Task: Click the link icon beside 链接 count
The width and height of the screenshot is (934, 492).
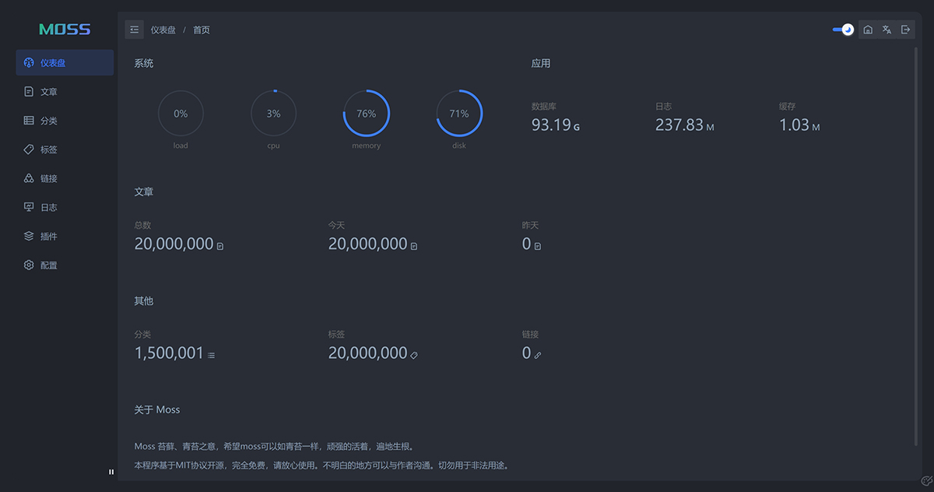Action: point(537,355)
